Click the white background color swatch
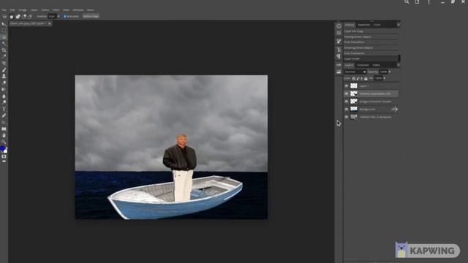The height and width of the screenshot is (263, 468). [5, 151]
